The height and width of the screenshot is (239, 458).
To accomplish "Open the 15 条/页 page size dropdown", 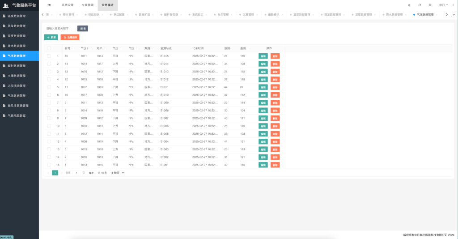I will (x=117, y=173).
